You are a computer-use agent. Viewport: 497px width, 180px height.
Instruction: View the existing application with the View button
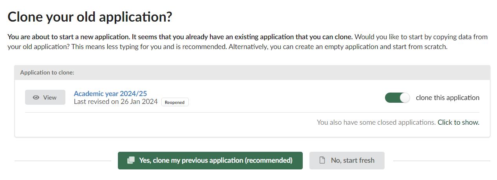[x=45, y=98]
